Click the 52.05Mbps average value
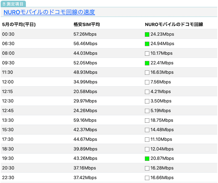 (x=85, y=63)
